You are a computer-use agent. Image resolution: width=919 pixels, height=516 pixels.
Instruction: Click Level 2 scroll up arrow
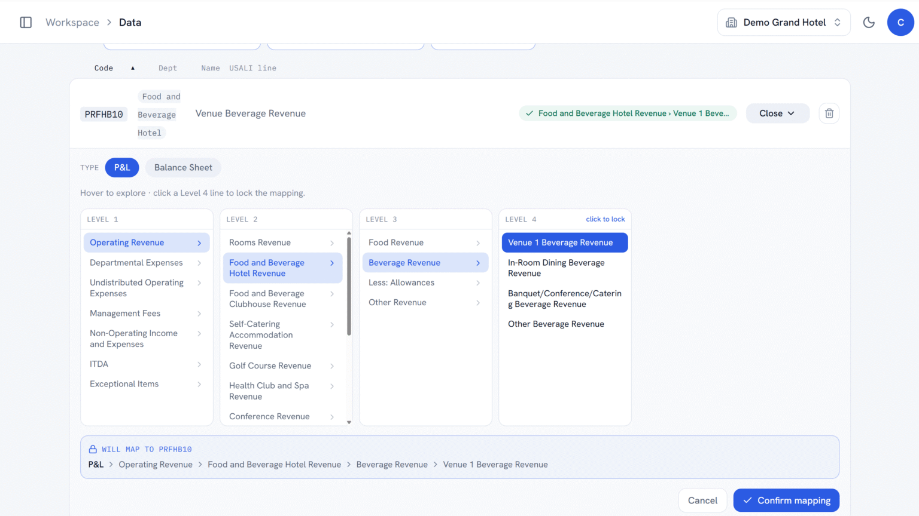coord(349,233)
